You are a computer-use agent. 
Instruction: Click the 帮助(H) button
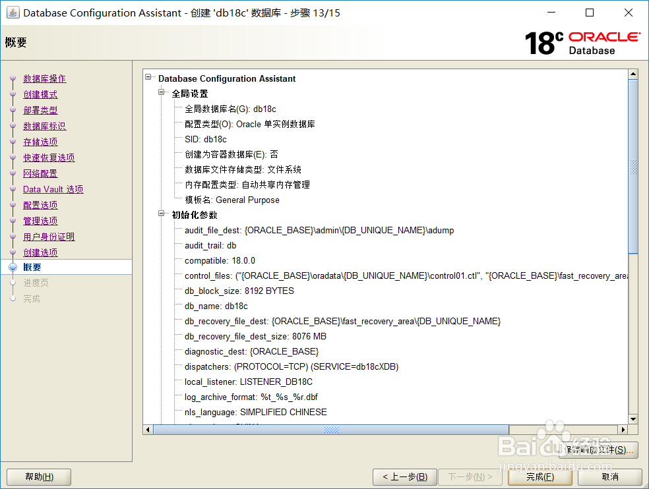click(38, 476)
